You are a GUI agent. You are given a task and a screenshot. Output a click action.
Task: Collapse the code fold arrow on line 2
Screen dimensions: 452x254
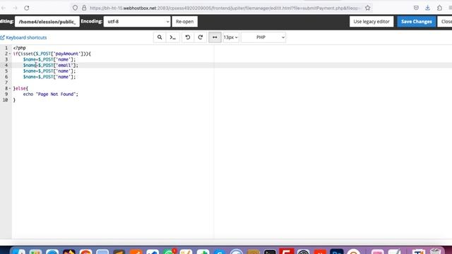point(10,54)
